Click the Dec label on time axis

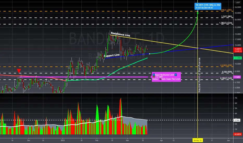[x=28, y=140]
